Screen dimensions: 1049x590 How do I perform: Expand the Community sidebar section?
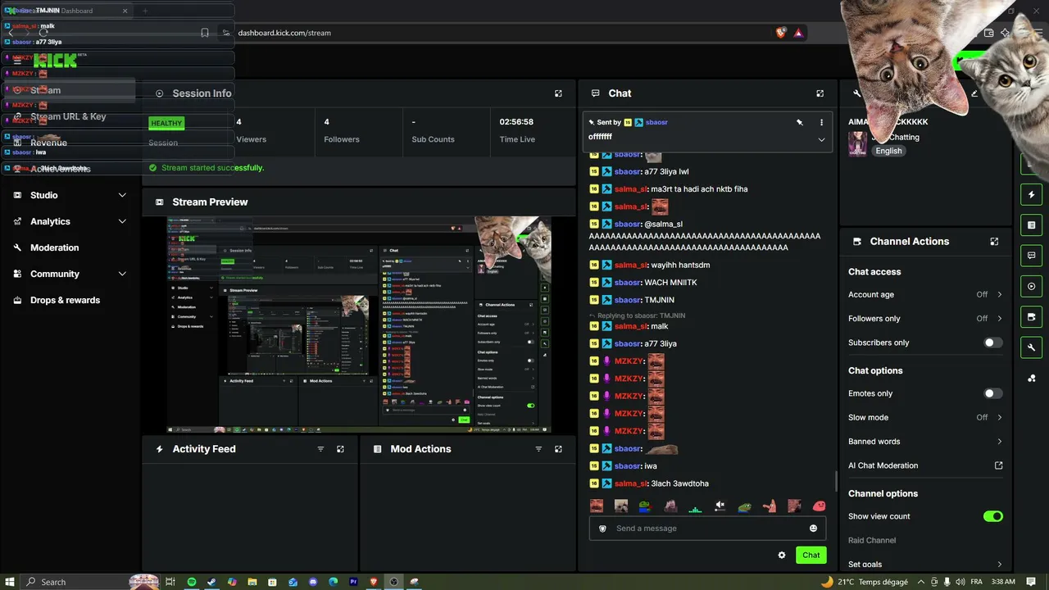point(122,274)
